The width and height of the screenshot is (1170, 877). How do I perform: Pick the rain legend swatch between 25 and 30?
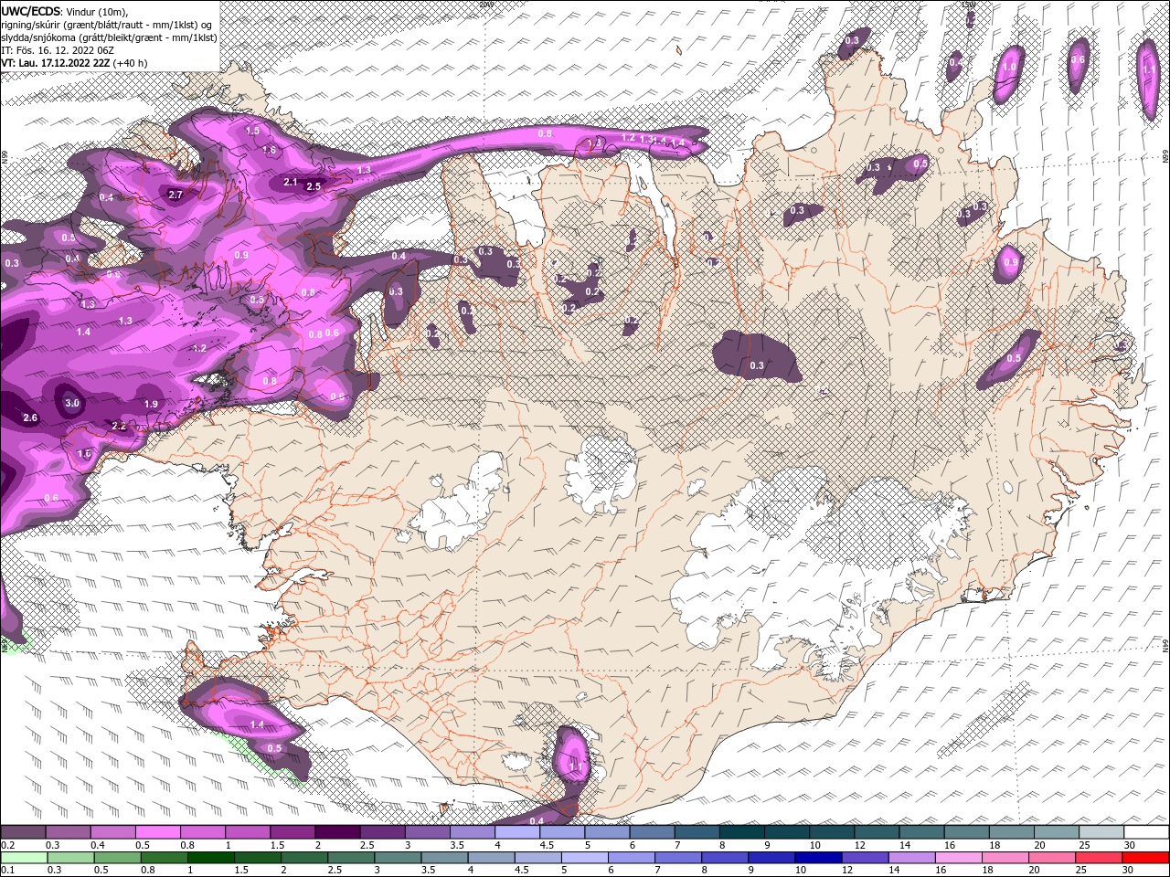1098,858
